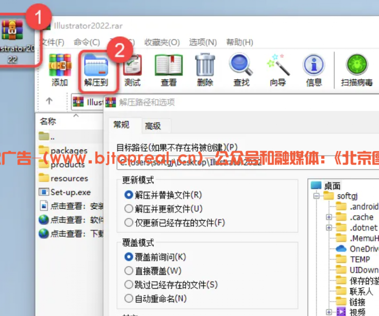Image resolution: width=379 pixels, height=316 pixels.
Task: Select Set-up.exe in the file list
Action: pos(65,192)
